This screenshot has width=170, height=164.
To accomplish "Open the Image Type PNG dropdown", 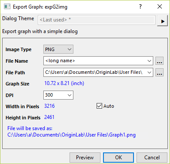I will pyautogui.click(x=58, y=49).
